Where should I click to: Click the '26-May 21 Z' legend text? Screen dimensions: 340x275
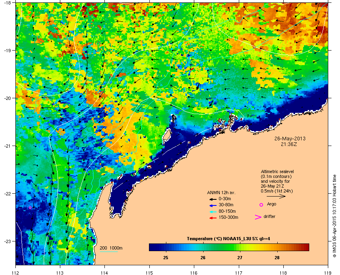[272, 186]
